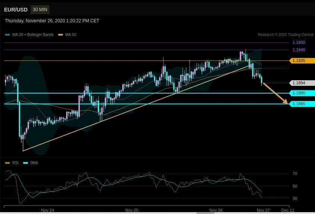Click the MA 50 tan legend swatch
This screenshot has width=315, height=214.
point(60,35)
